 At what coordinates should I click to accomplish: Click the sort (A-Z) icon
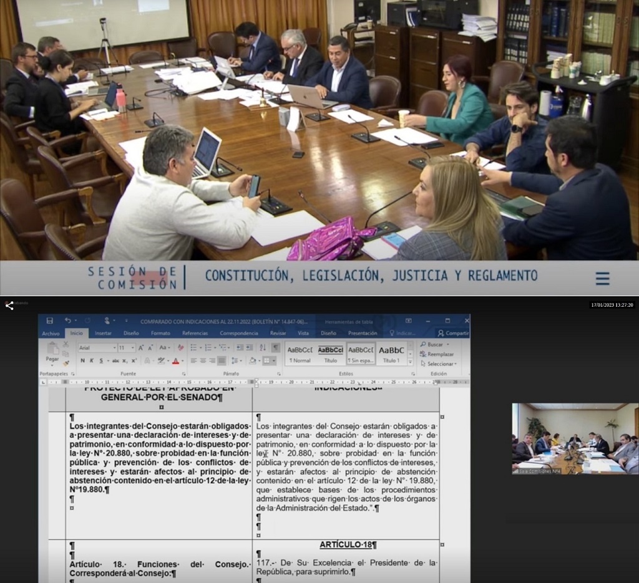(263, 347)
